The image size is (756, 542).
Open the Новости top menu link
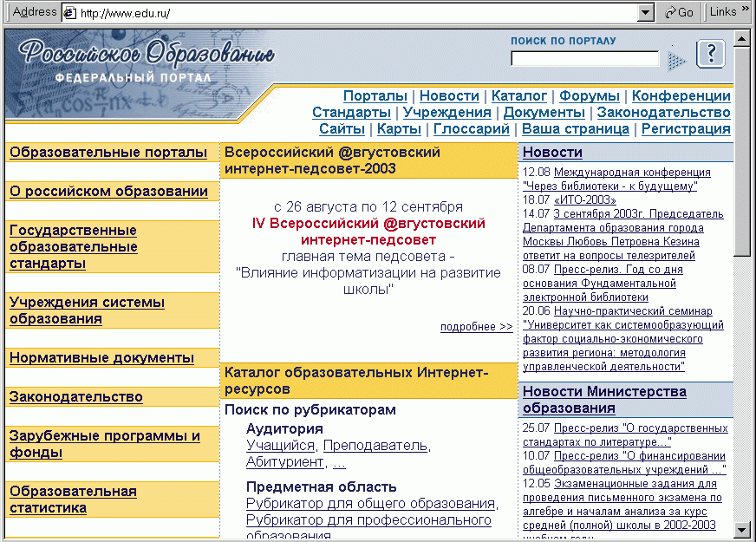tap(449, 96)
